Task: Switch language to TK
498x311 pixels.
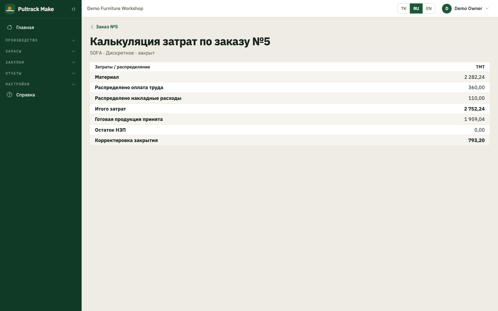Action: click(x=404, y=9)
